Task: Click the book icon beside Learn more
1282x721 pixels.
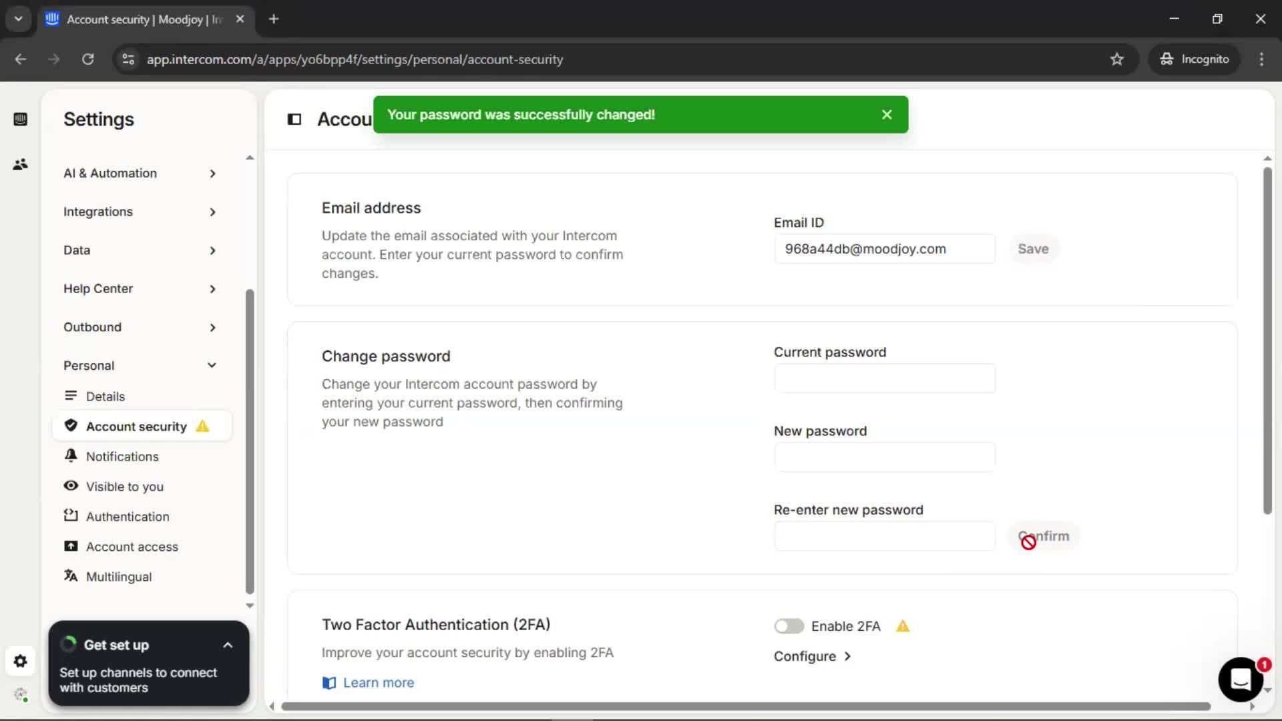Action: (x=329, y=682)
